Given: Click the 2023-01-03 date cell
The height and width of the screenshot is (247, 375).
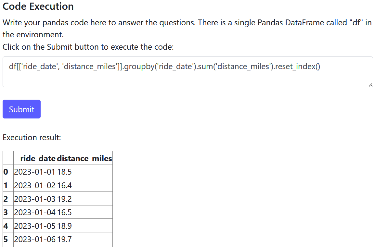Looking at the screenshot, I should click(x=35, y=199).
